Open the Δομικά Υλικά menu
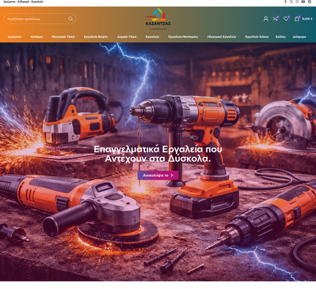The height and width of the screenshot is (289, 316). click(x=127, y=37)
